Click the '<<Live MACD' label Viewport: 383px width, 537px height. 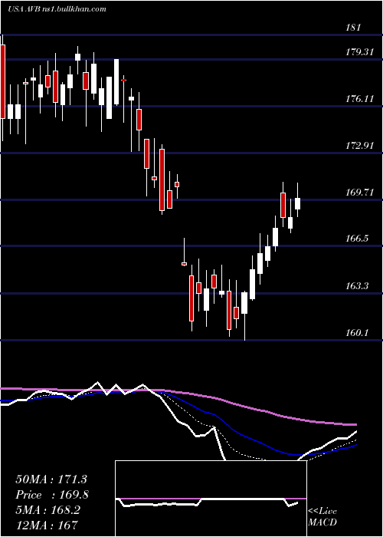click(322, 517)
